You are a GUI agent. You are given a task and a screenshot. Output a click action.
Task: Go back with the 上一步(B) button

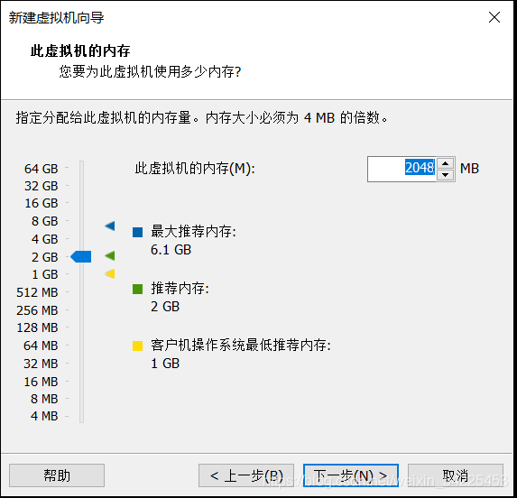point(246,475)
